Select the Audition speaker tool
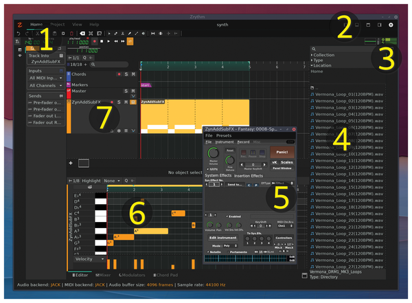The image size is (412, 303). pyautogui.click(x=144, y=34)
